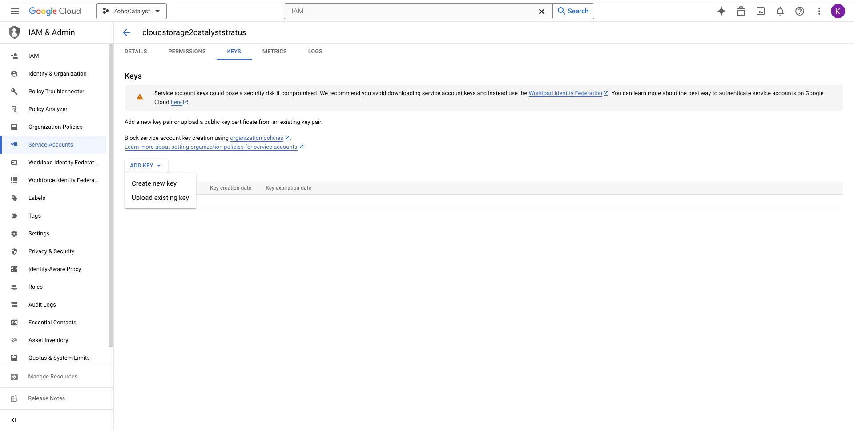The width and height of the screenshot is (854, 430).
Task: Collapse the sidebar with the bottom chevron
Action: (x=14, y=420)
